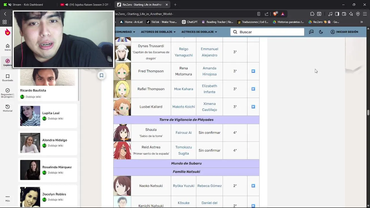The height and width of the screenshot is (208, 370).
Task: Open Historias paralelas bookmark
Action: coord(288,22)
